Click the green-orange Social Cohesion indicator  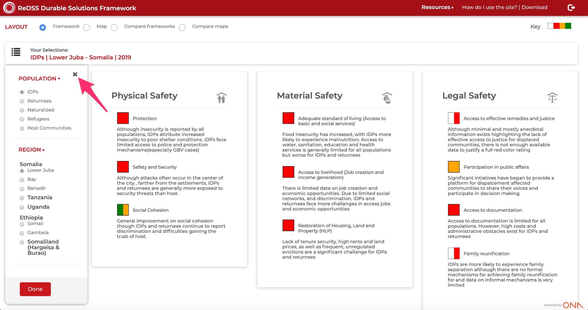point(123,210)
